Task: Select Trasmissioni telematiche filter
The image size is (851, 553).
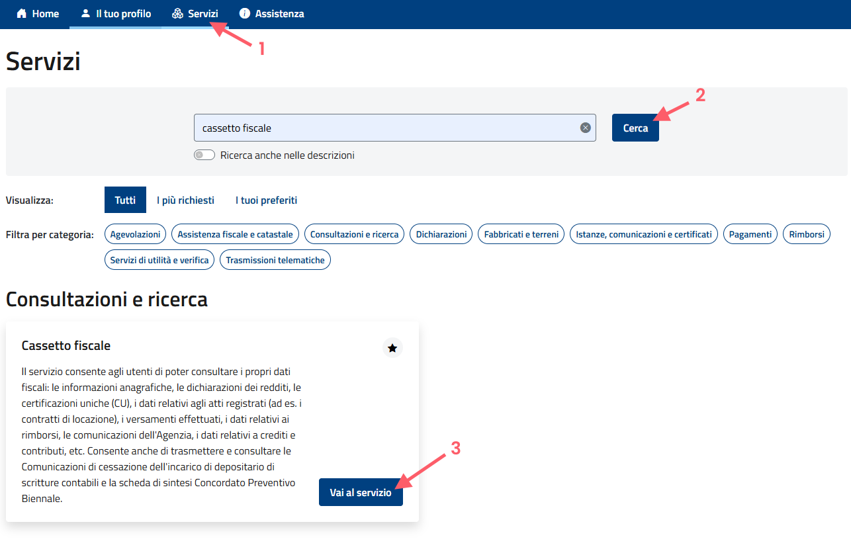Action: [x=275, y=259]
